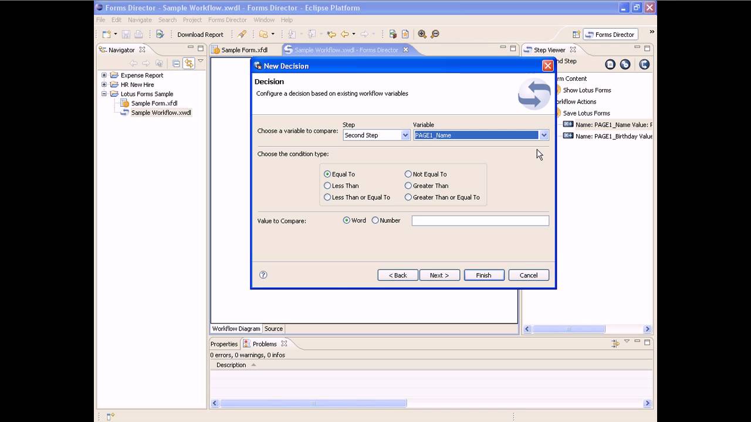
Task: Select Less Than or Equal To
Action: [x=327, y=198]
